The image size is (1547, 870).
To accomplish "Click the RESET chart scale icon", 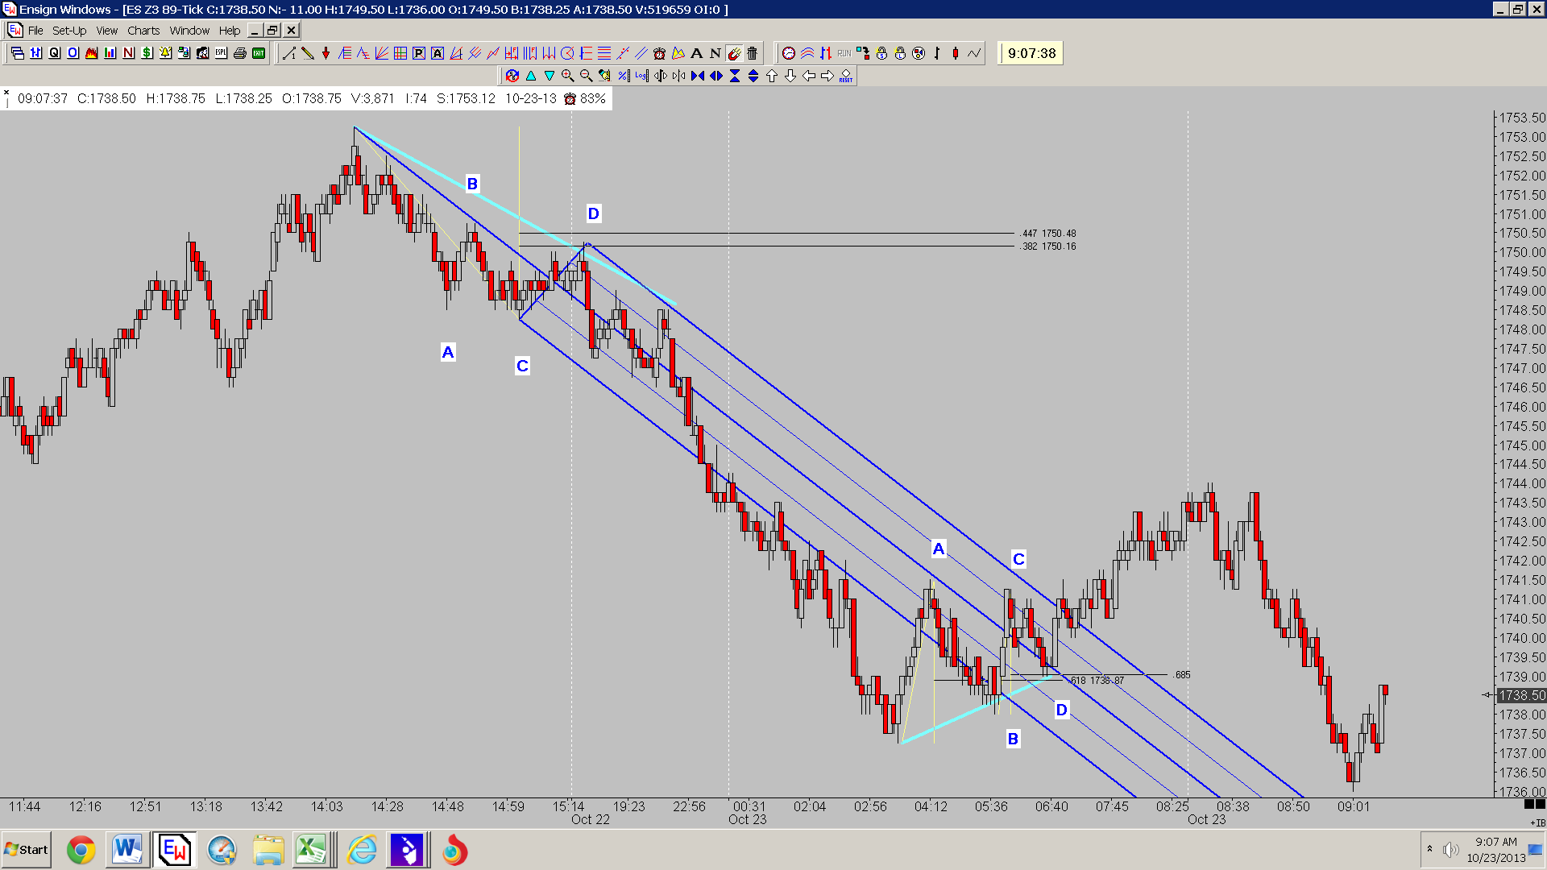I will tap(845, 76).
